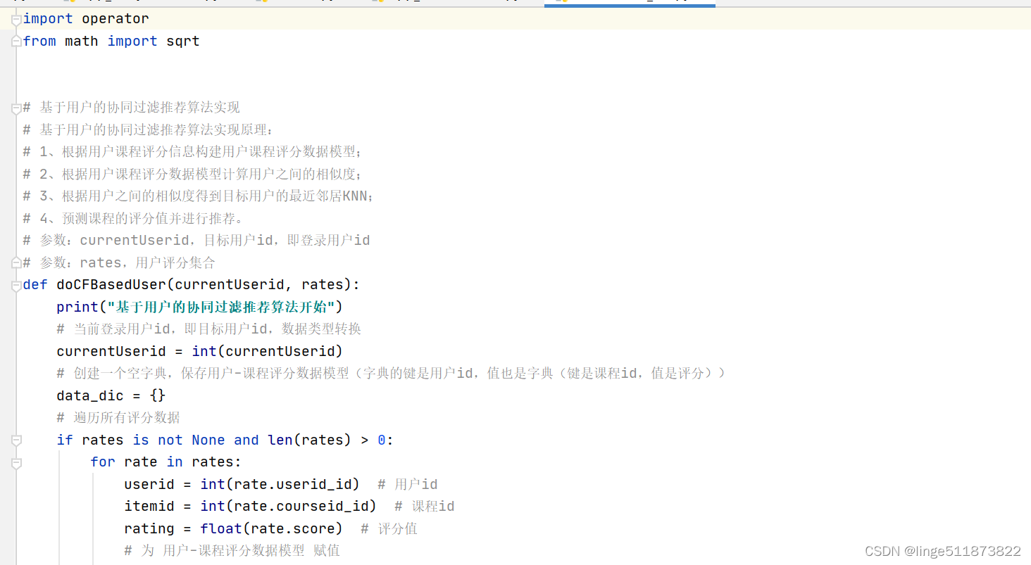Toggle fold marker beside 'from math import sqrt'

[x=16, y=42]
